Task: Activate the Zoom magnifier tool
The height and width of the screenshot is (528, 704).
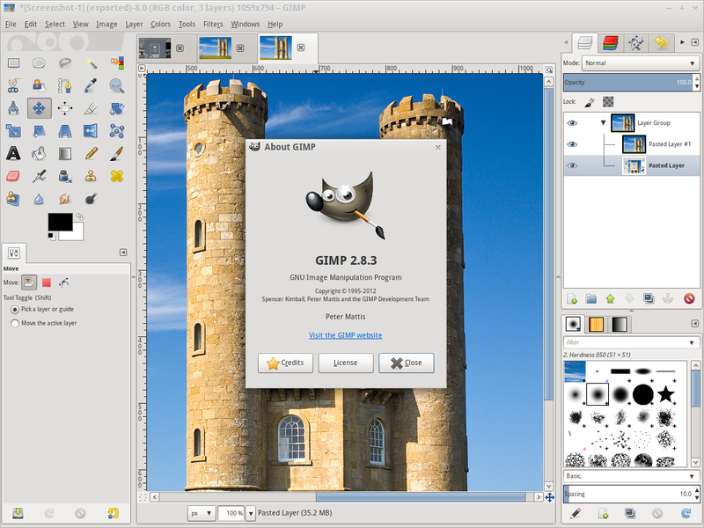Action: [117, 85]
